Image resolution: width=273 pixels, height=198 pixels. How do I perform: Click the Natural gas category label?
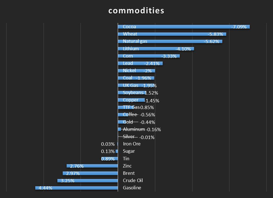tap(135, 41)
